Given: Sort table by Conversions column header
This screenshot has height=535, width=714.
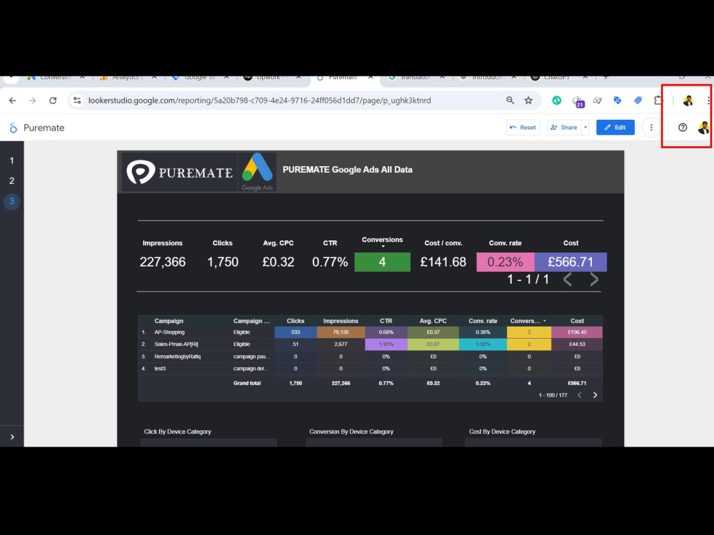Looking at the screenshot, I should [528, 321].
